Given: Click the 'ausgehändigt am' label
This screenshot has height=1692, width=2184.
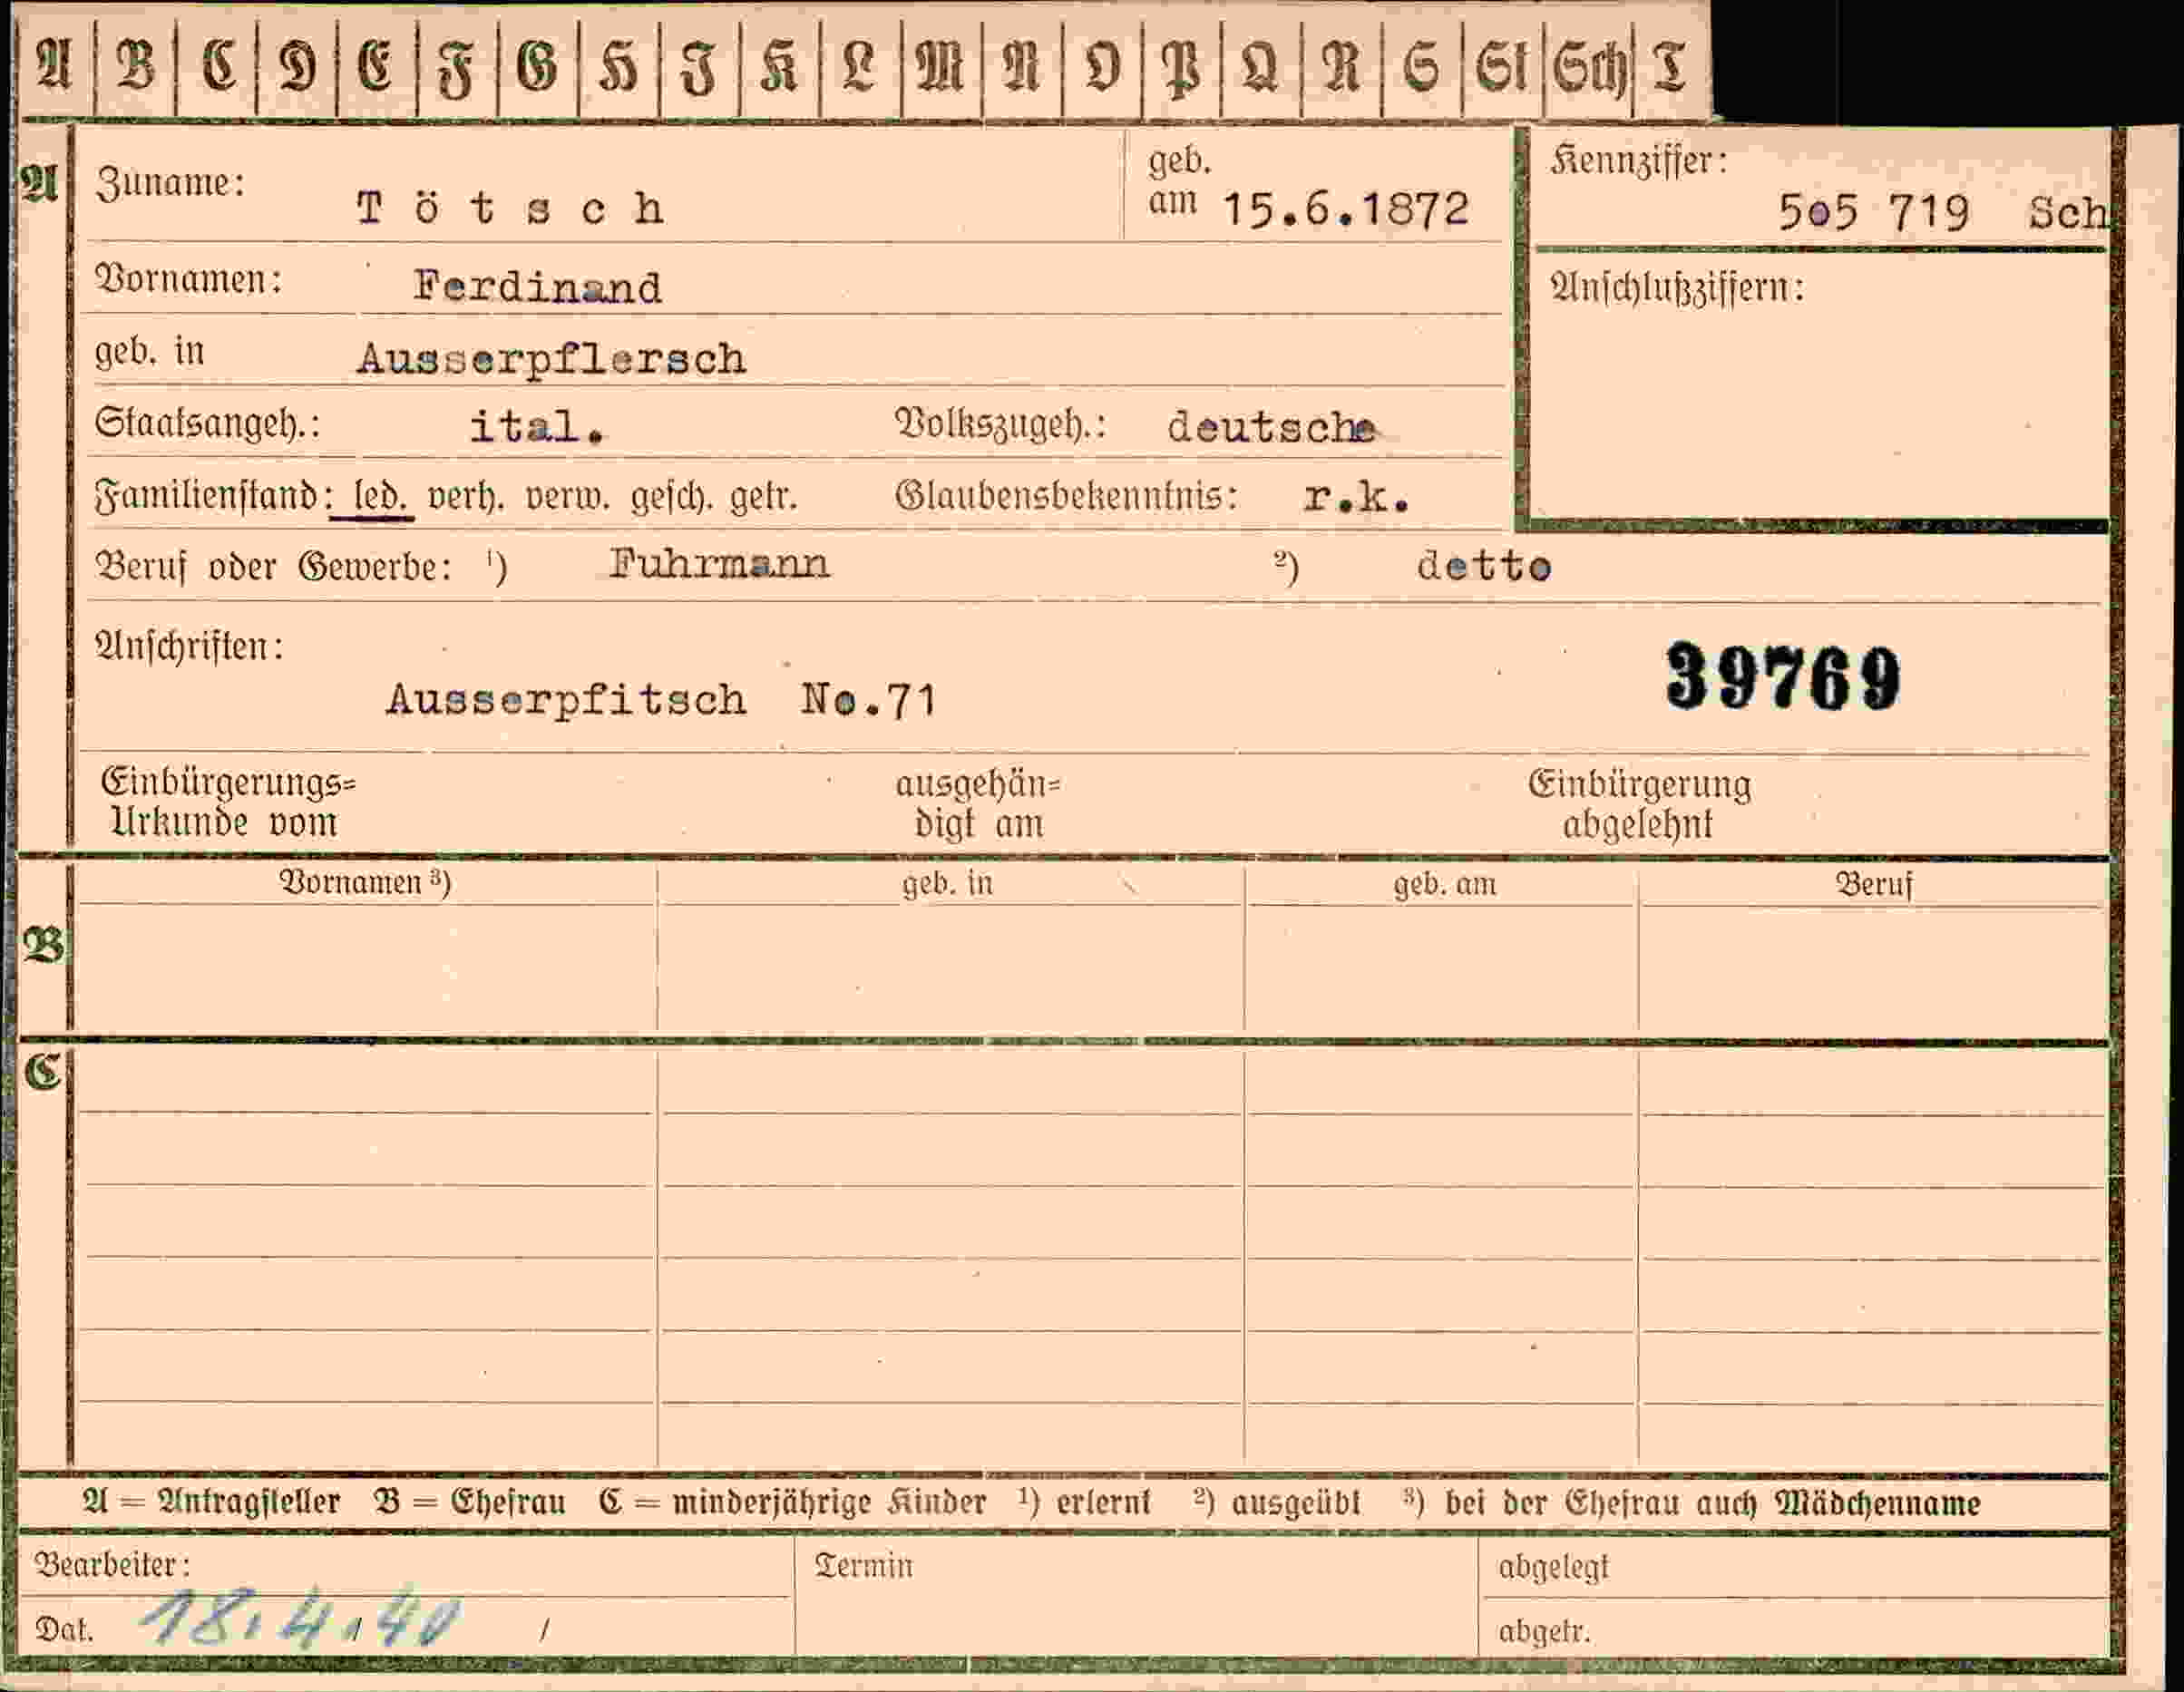Looking at the screenshot, I should [x=978, y=804].
